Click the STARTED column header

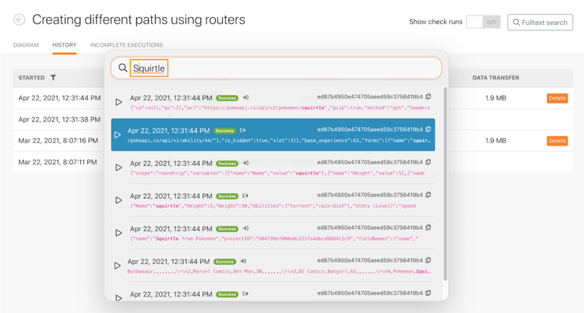[31, 78]
